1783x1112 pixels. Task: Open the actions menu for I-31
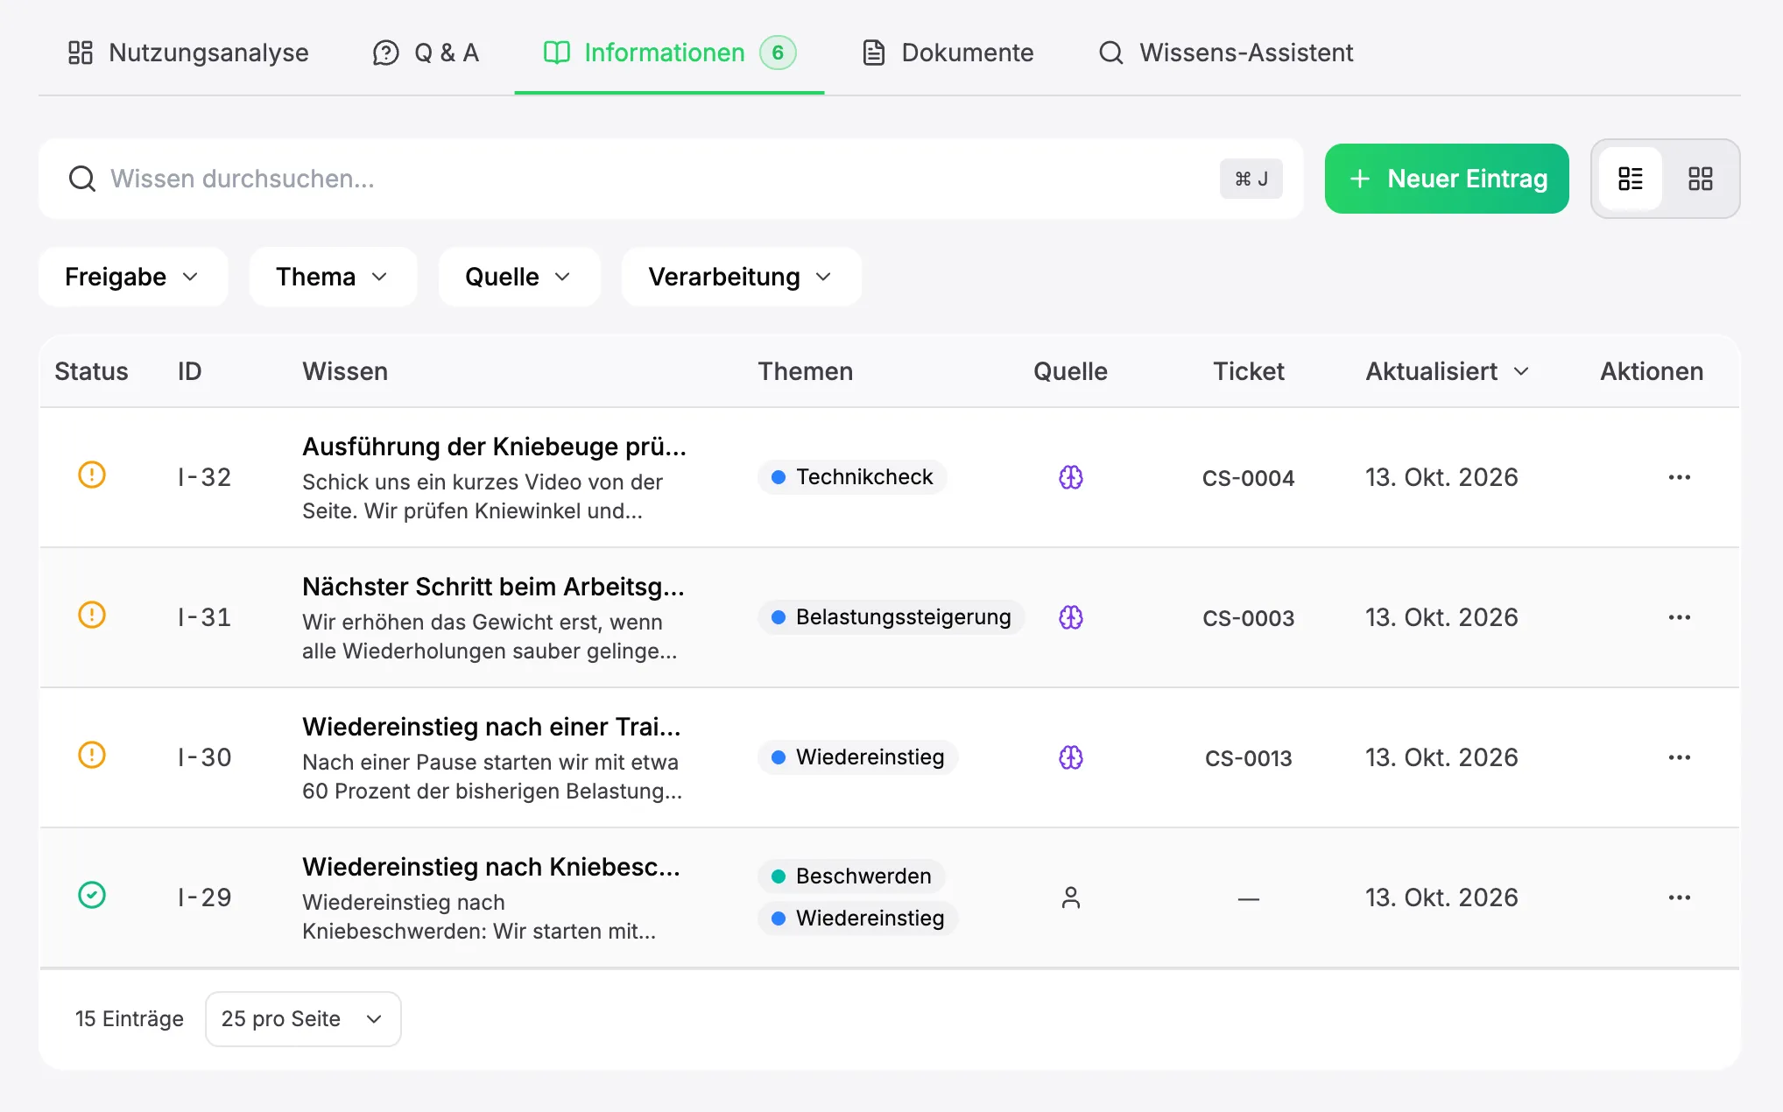[1679, 617]
